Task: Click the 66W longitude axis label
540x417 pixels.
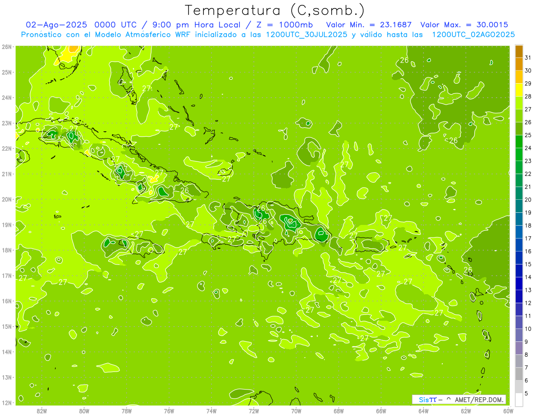Action: tap(381, 411)
